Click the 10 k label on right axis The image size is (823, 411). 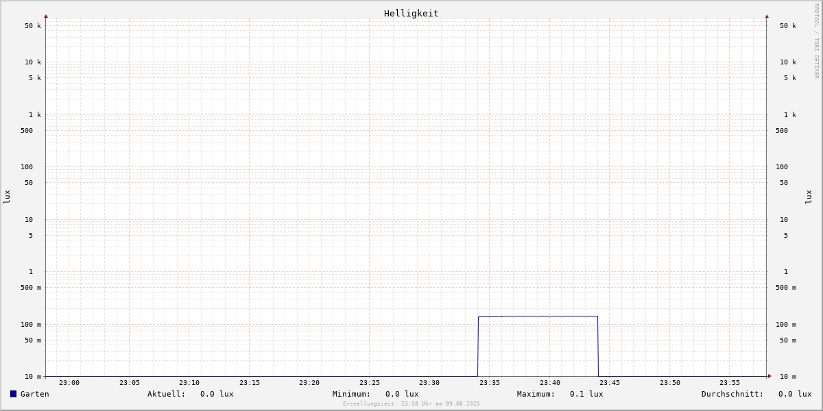coord(788,62)
